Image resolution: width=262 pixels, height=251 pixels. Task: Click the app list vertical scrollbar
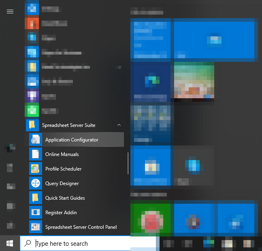click(128, 162)
